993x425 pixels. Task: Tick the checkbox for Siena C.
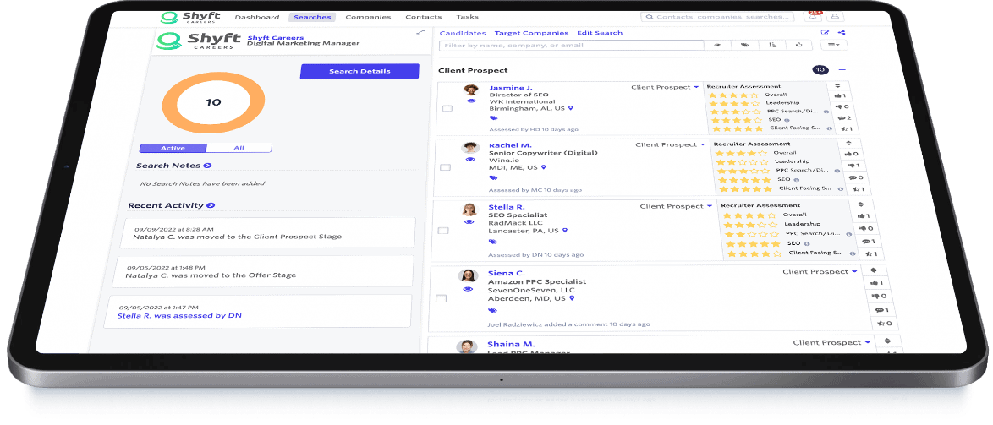click(442, 298)
